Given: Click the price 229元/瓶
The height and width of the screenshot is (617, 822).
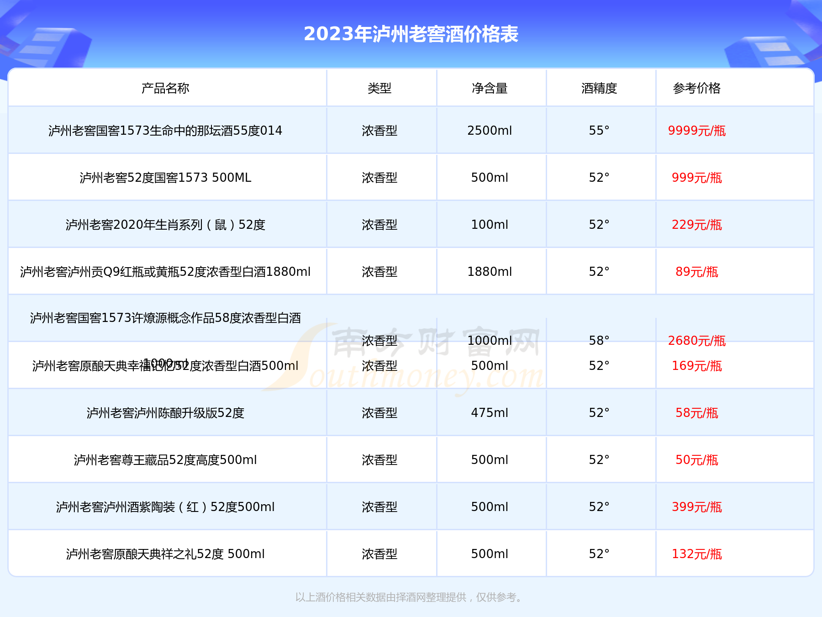Looking at the screenshot, I should (697, 225).
